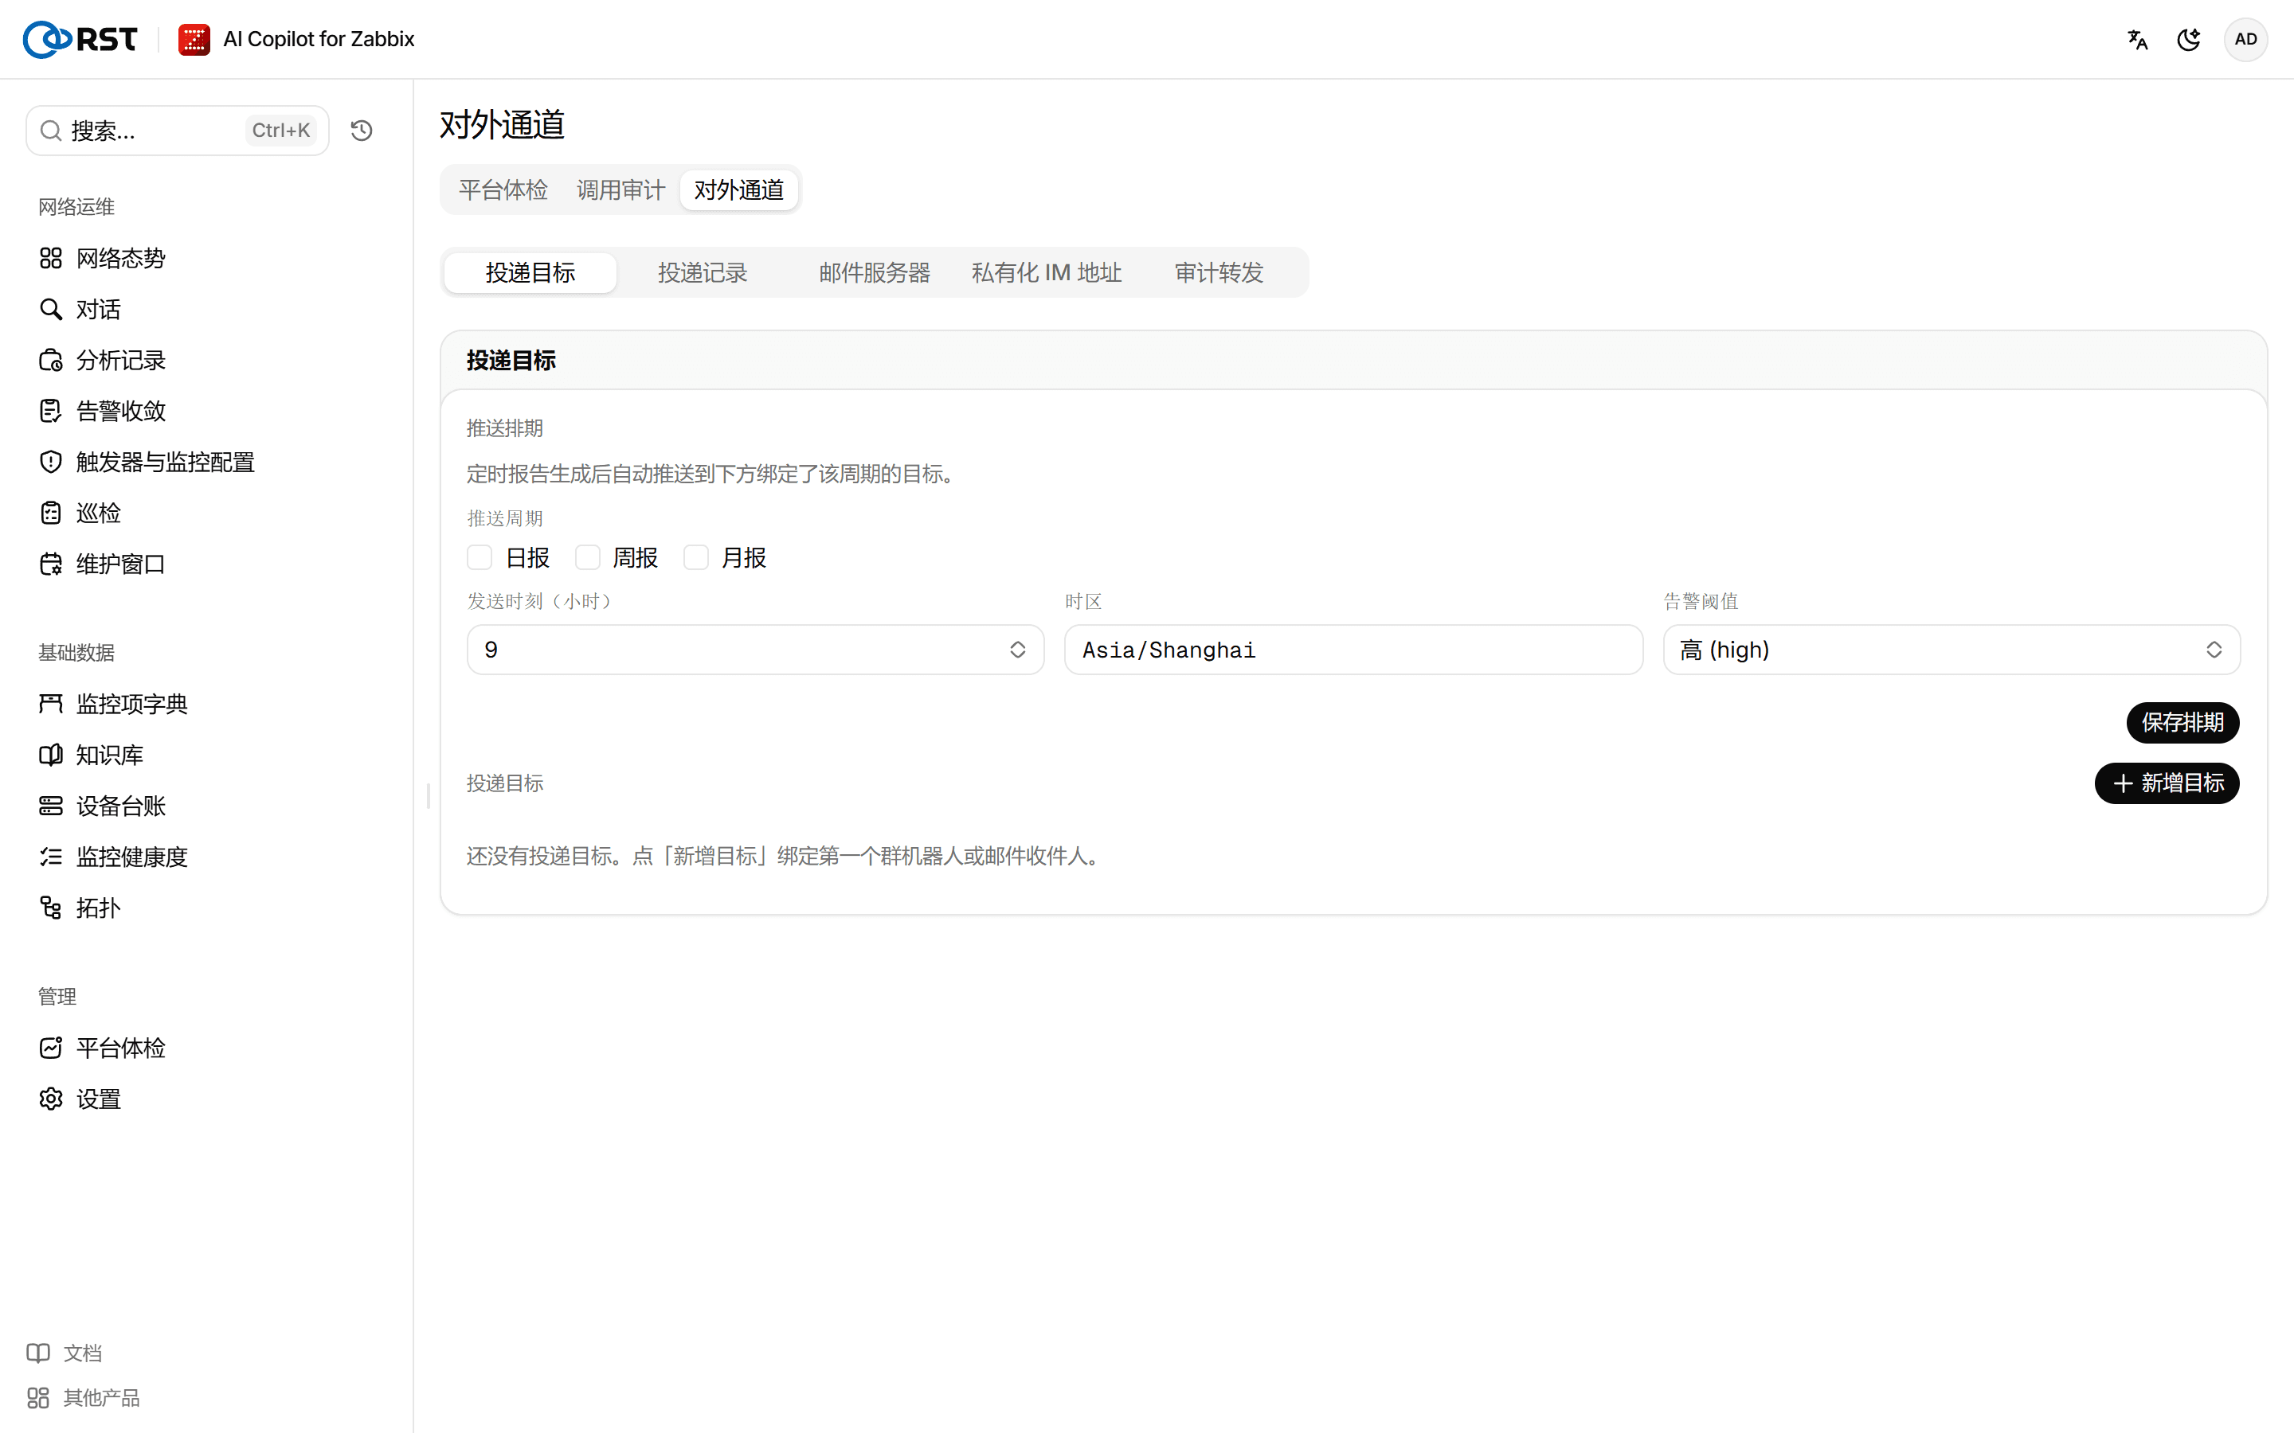Switch to 审计转发 sub-tab
This screenshot has height=1433, width=2294.
pos(1219,273)
